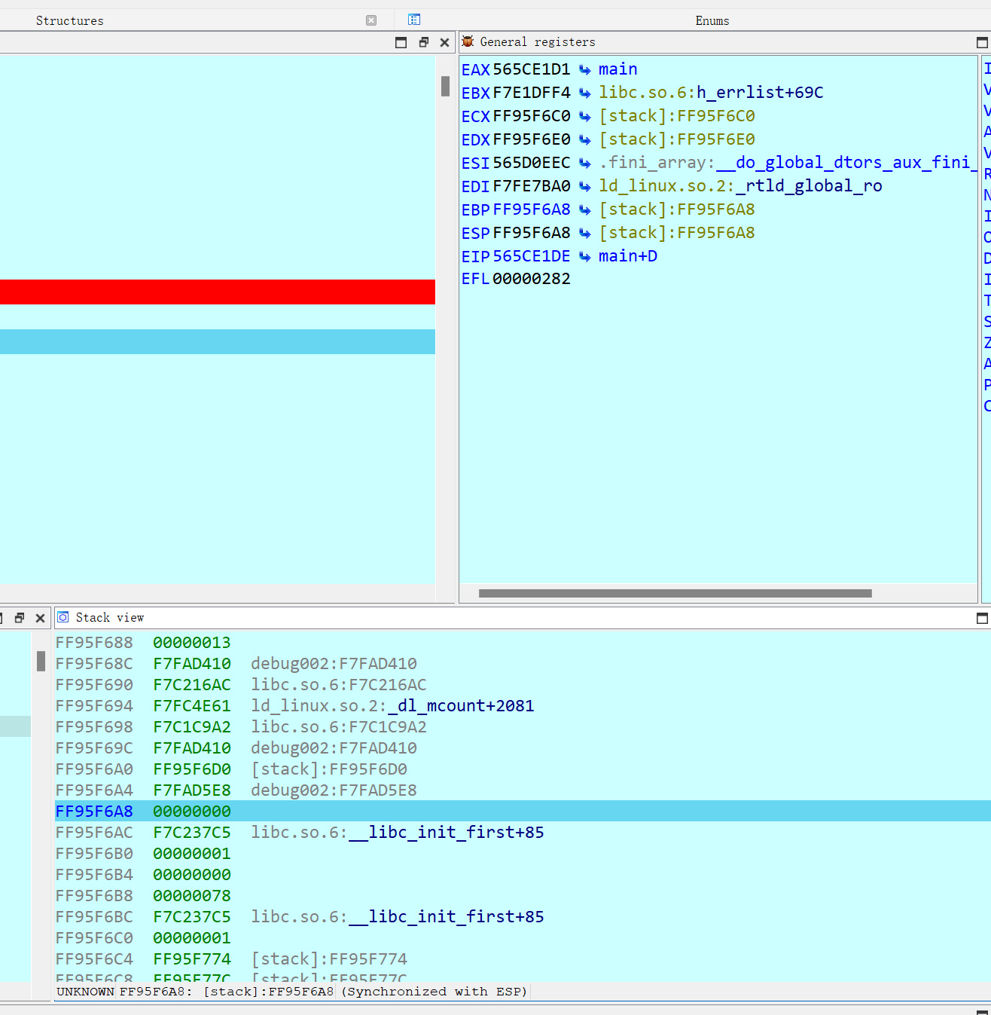Select stack value 00000078

pyautogui.click(x=192, y=896)
